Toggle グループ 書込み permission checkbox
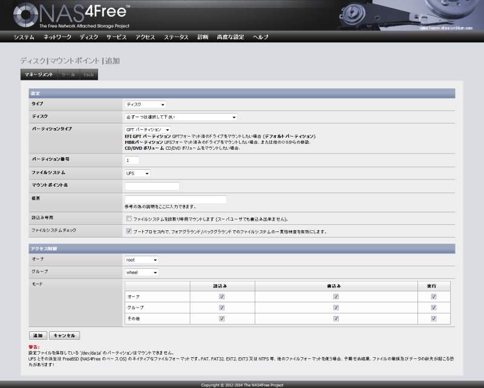The height and width of the screenshot is (388, 484). [336, 308]
